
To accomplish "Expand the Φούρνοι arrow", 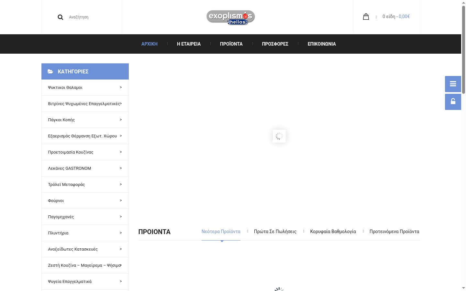I will [121, 200].
